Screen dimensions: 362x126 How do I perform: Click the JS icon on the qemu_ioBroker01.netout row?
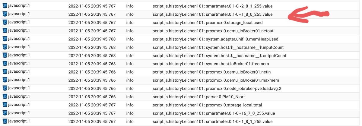click(5, 30)
